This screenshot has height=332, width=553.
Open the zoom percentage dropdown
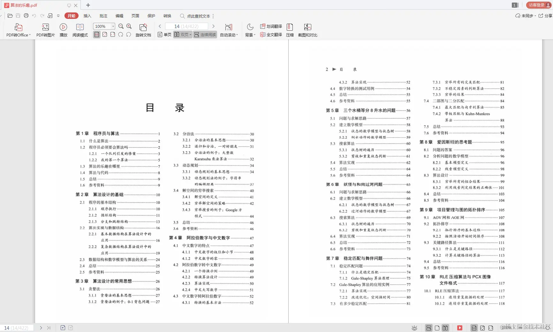click(x=112, y=26)
